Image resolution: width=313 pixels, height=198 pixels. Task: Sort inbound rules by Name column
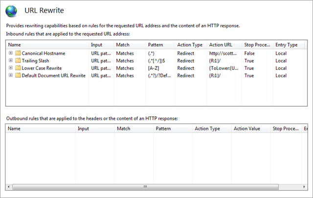(x=47, y=44)
